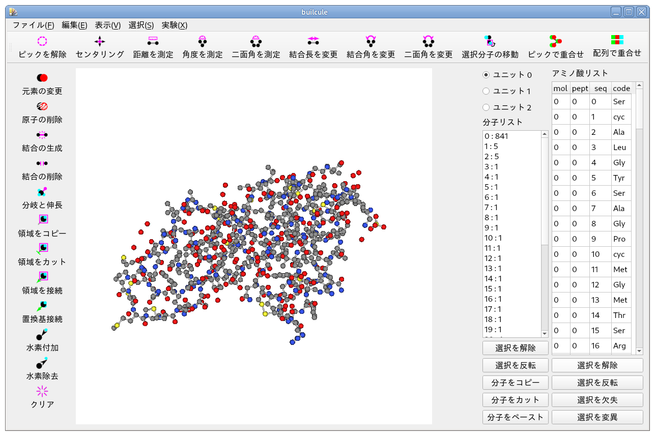Click the センタリング centering tool icon

[x=100, y=42]
